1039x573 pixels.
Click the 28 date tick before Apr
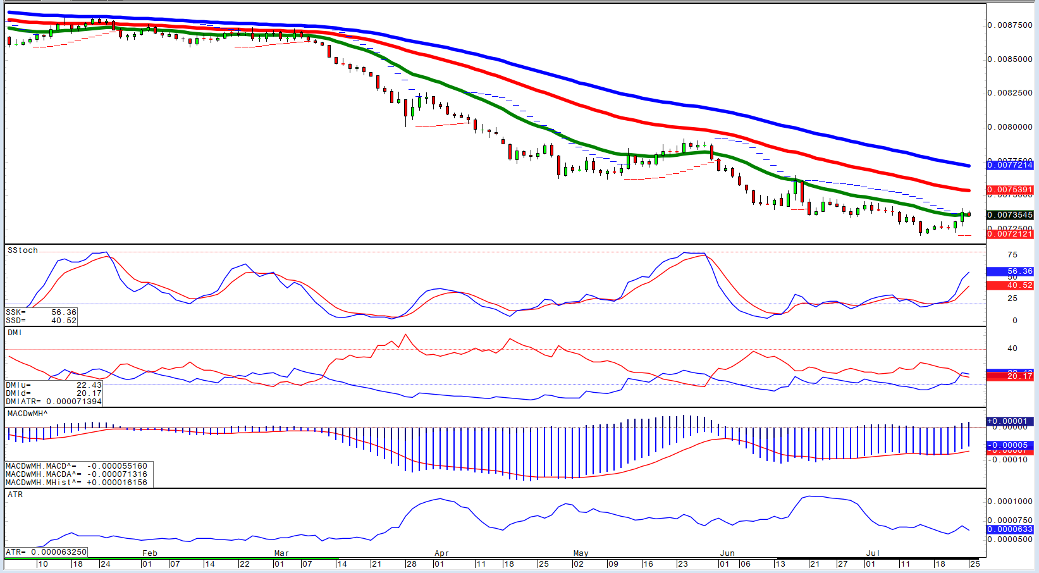pyautogui.click(x=411, y=564)
